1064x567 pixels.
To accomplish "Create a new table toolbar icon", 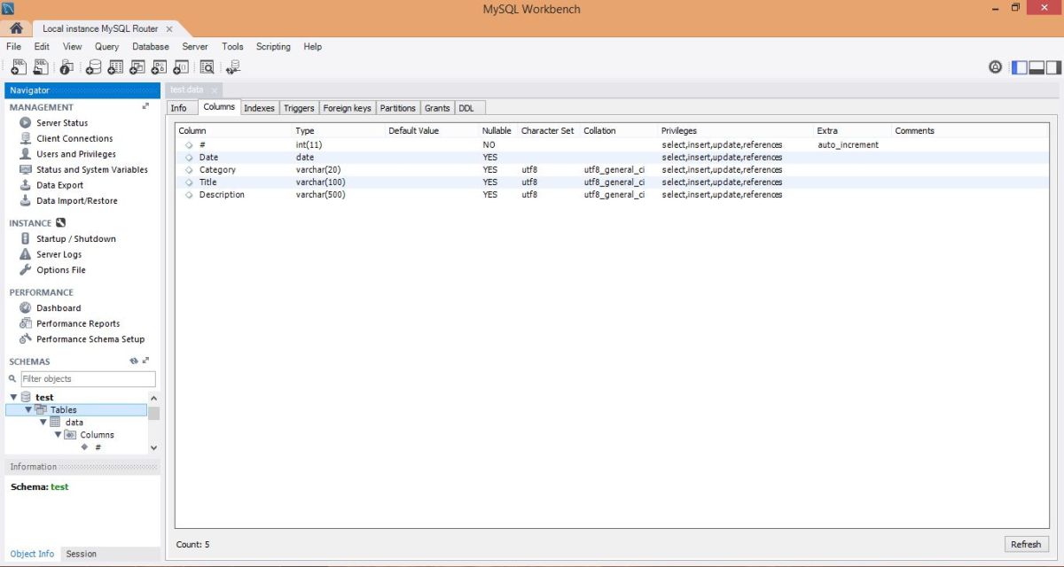I will pyautogui.click(x=115, y=66).
